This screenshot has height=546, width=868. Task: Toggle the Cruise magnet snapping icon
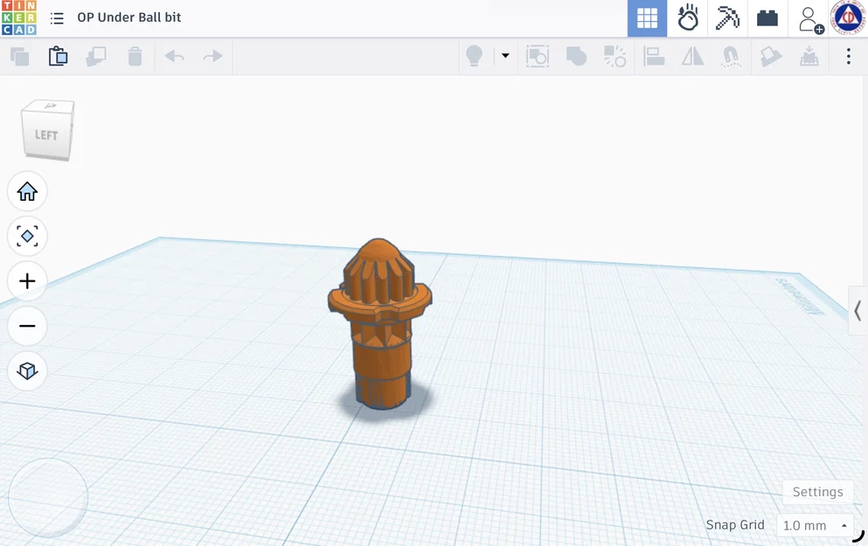(731, 57)
